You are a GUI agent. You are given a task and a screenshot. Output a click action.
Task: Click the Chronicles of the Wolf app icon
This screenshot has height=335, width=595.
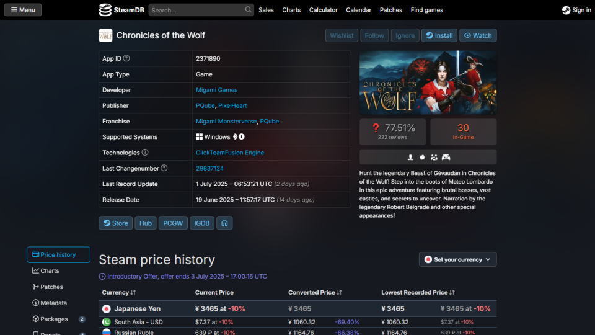pos(105,35)
